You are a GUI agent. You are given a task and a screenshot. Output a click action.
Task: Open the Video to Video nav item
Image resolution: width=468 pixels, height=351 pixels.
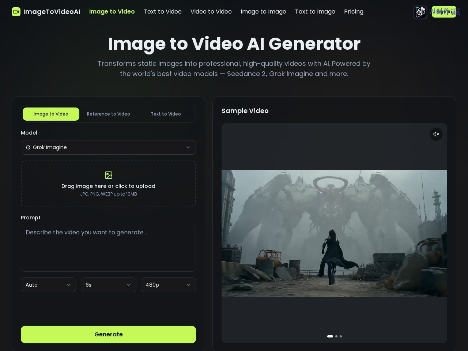pos(211,12)
